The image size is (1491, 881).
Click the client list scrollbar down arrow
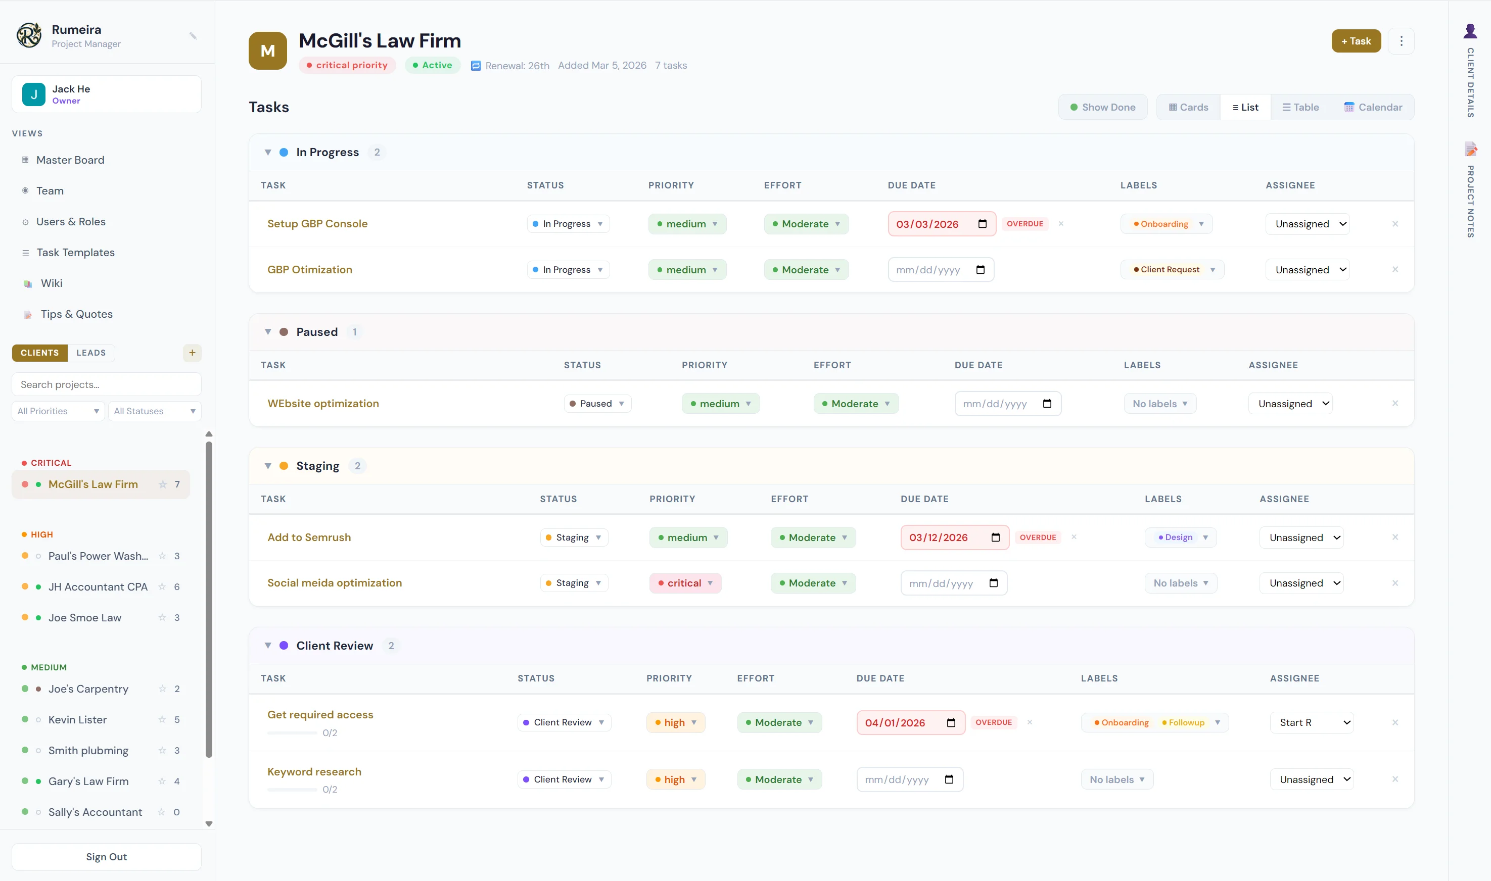[x=209, y=824]
